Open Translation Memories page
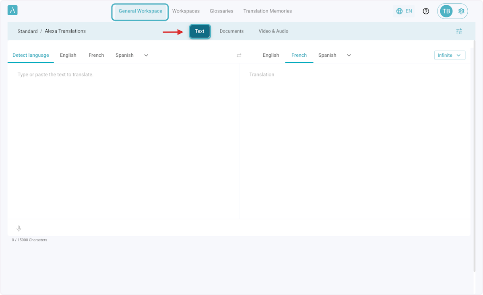The width and height of the screenshot is (483, 295). (x=267, y=11)
